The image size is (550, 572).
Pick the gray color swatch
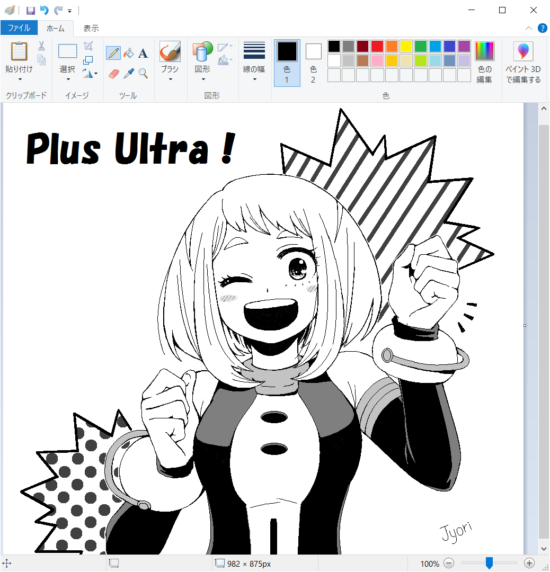(x=349, y=46)
